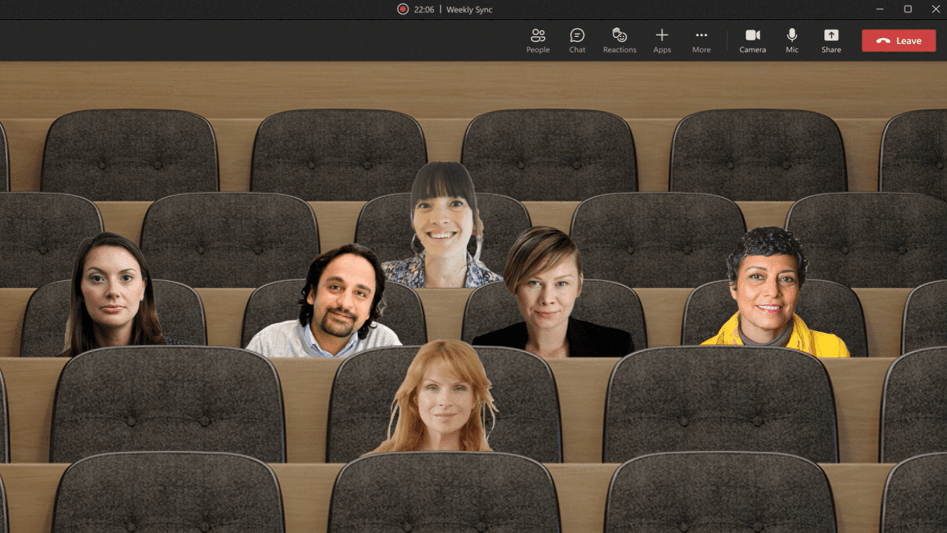Expand the More options menu
Screen dimensions: 947x533
(x=701, y=41)
